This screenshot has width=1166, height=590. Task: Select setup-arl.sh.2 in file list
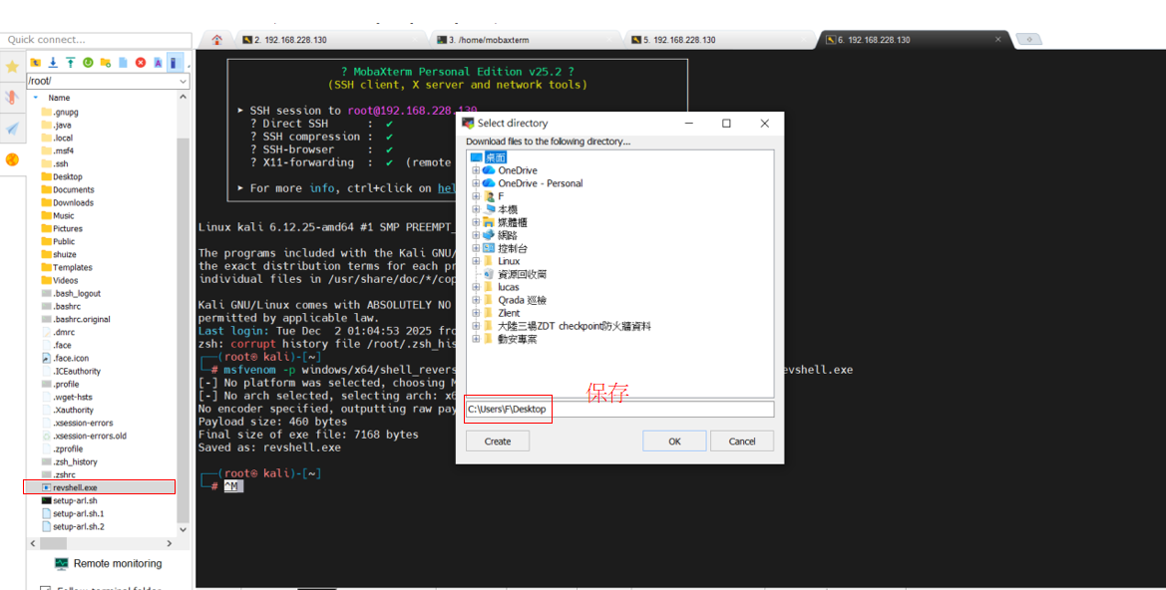(78, 526)
